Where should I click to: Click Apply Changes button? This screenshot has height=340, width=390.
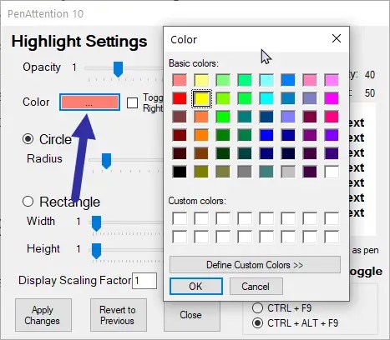pos(43,315)
